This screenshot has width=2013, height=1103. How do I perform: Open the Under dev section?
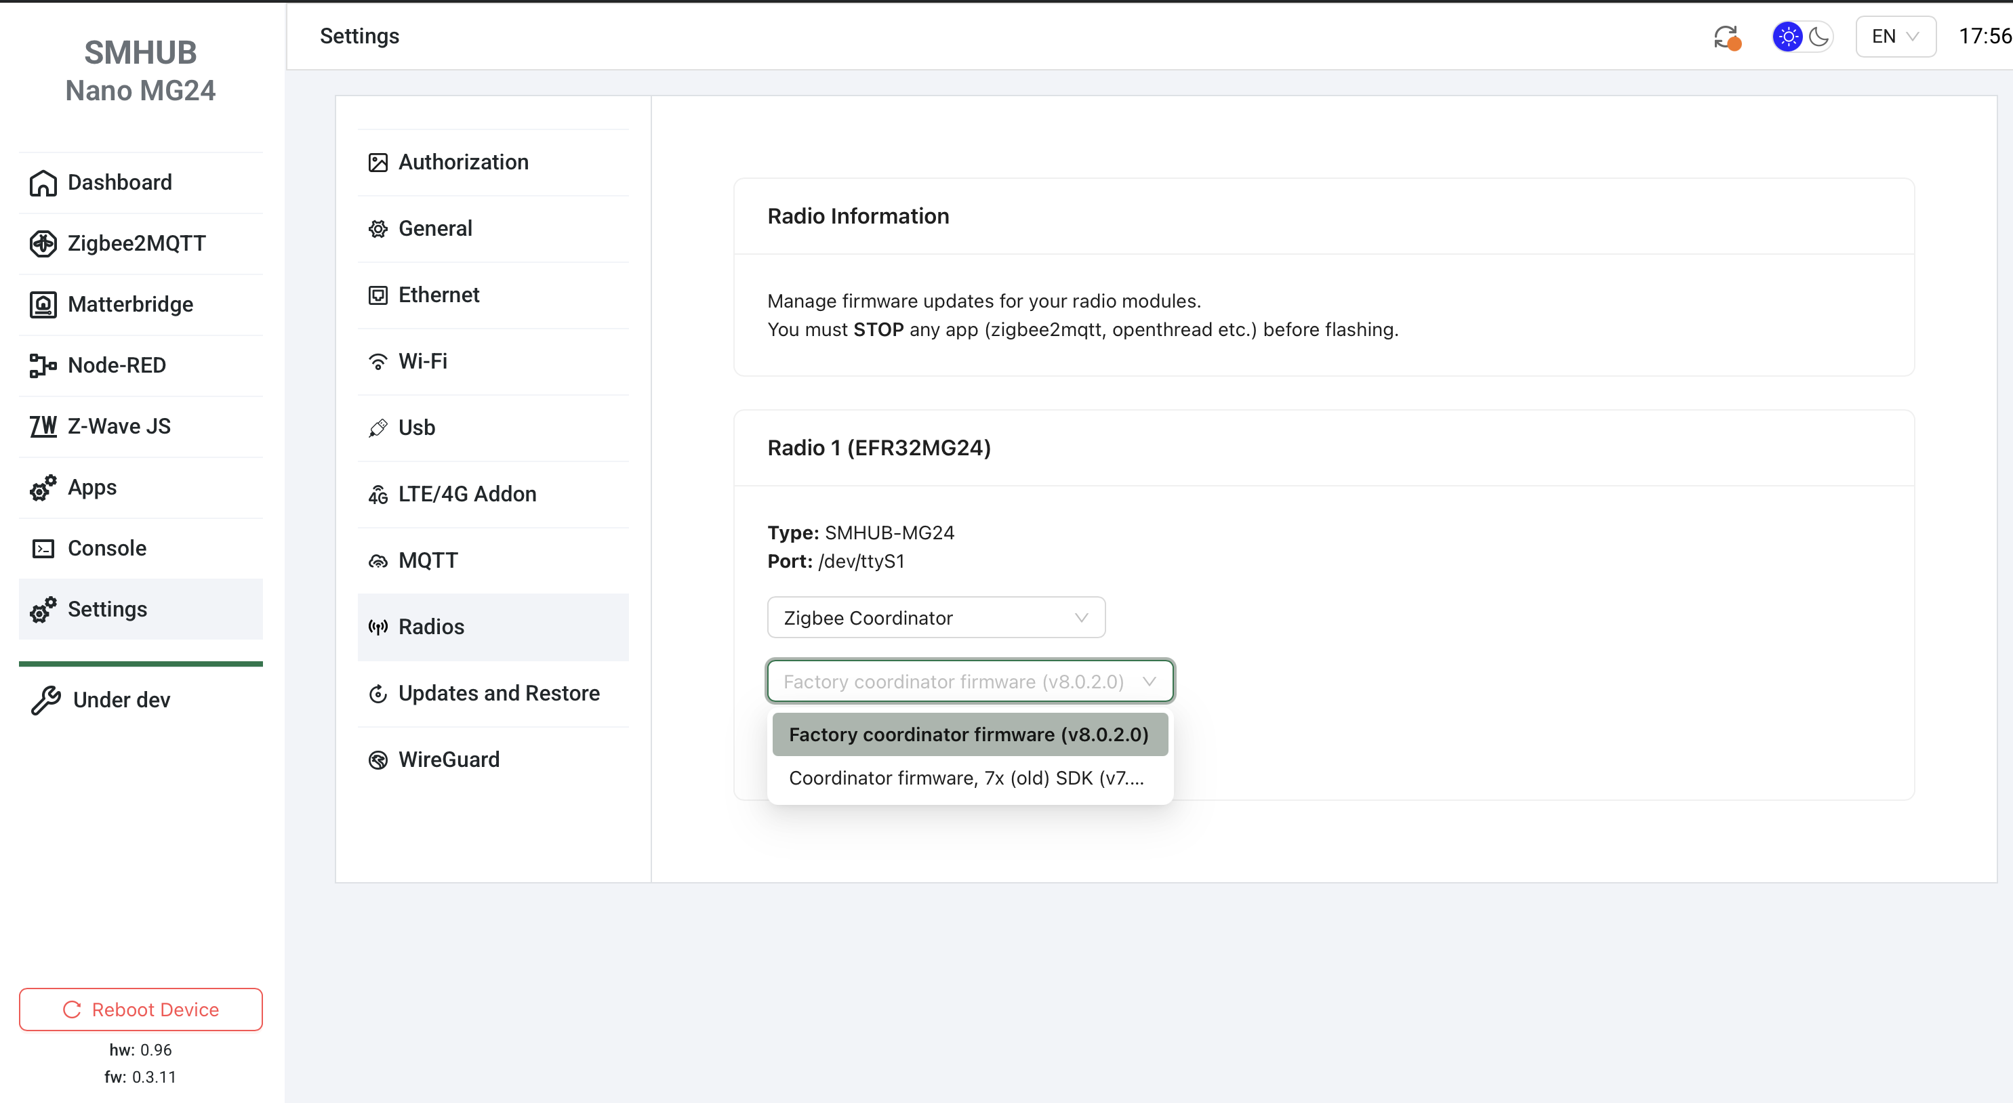click(x=141, y=700)
